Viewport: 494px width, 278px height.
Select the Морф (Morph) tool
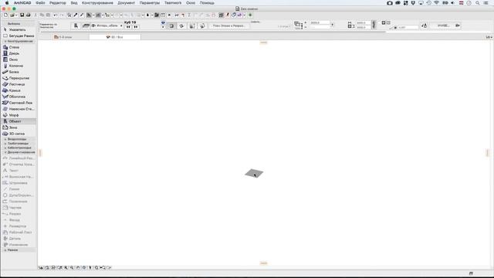pyautogui.click(x=19, y=115)
